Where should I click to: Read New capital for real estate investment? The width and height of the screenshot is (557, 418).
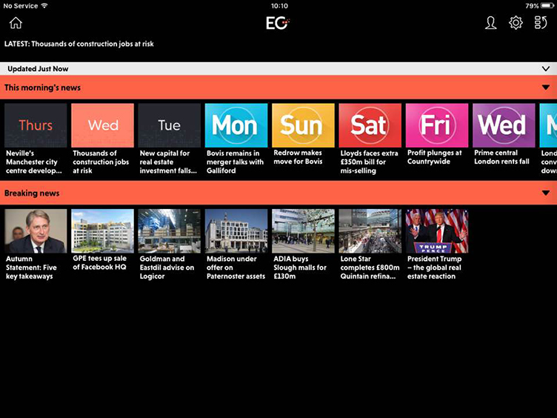coord(168,162)
